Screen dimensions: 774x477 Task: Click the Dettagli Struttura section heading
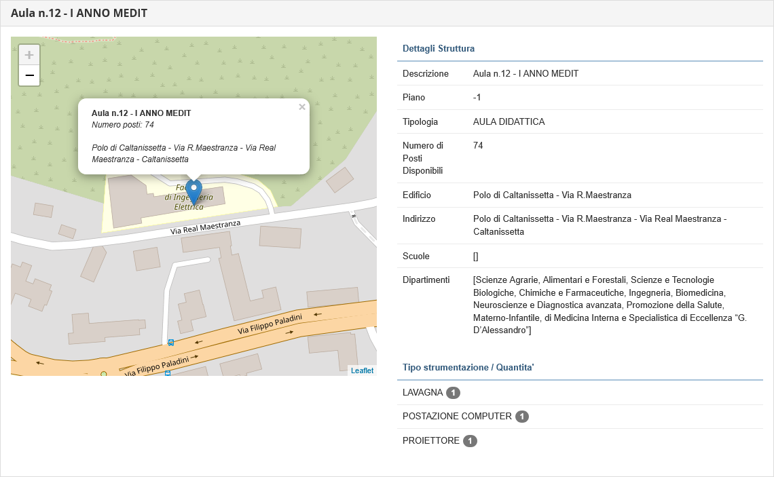click(439, 49)
